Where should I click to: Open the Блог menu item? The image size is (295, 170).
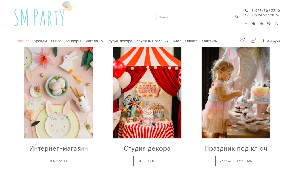click(x=177, y=41)
